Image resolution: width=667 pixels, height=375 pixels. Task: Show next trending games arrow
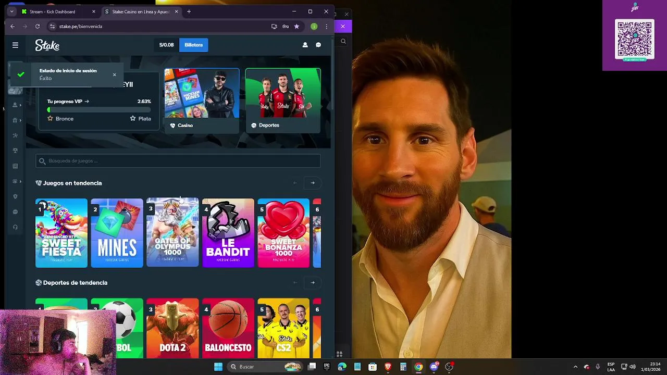(313, 183)
